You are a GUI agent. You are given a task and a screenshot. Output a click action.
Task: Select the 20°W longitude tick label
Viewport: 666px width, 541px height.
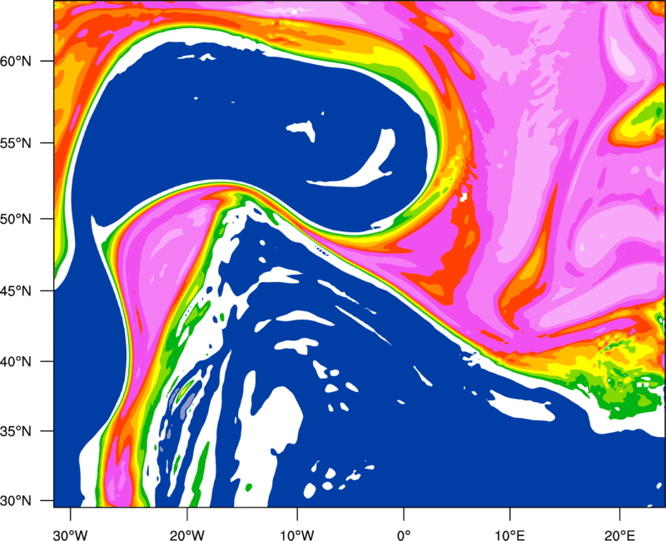point(186,535)
